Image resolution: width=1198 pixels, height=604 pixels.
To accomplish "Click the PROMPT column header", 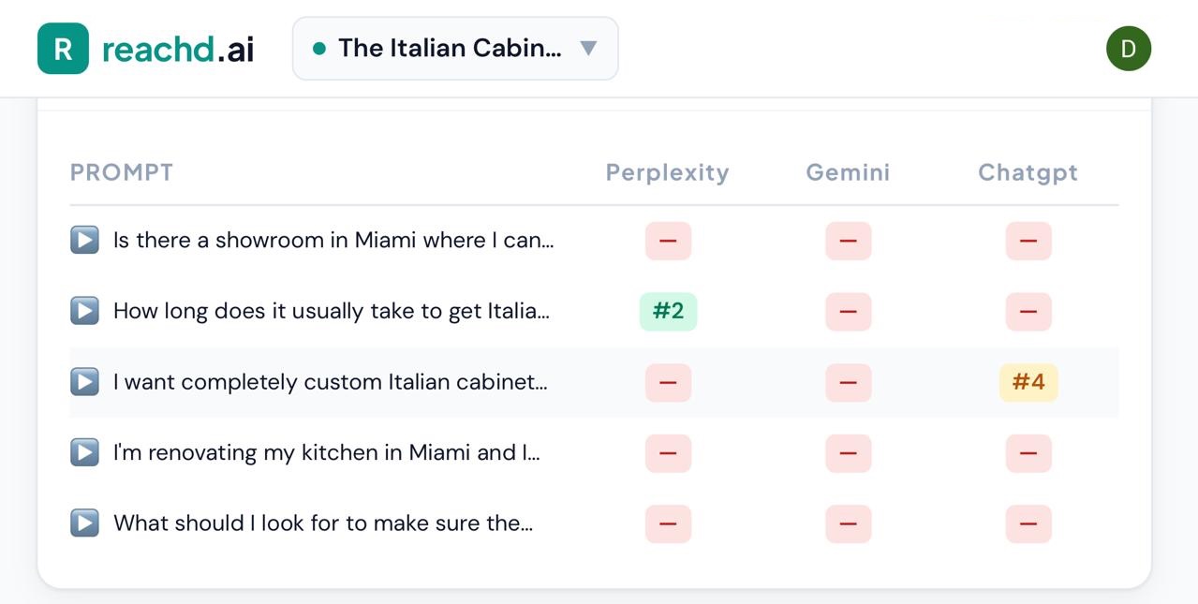I will [121, 172].
